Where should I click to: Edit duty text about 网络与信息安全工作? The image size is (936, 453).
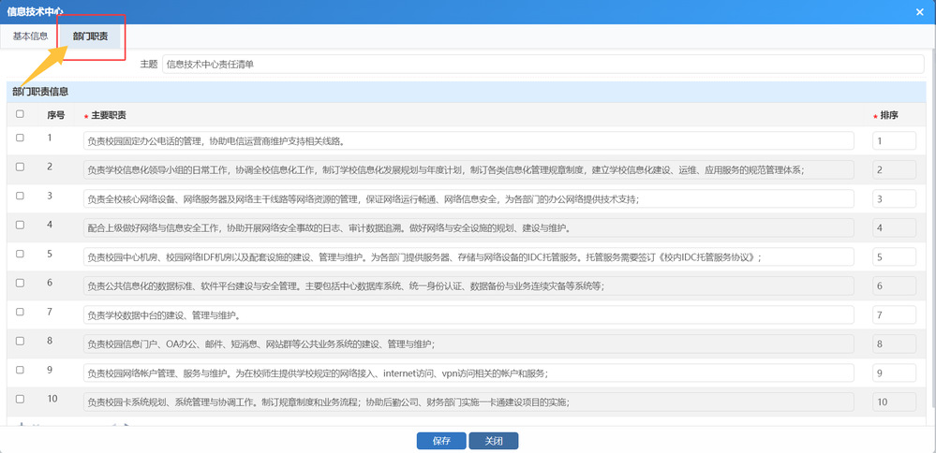[468, 227]
